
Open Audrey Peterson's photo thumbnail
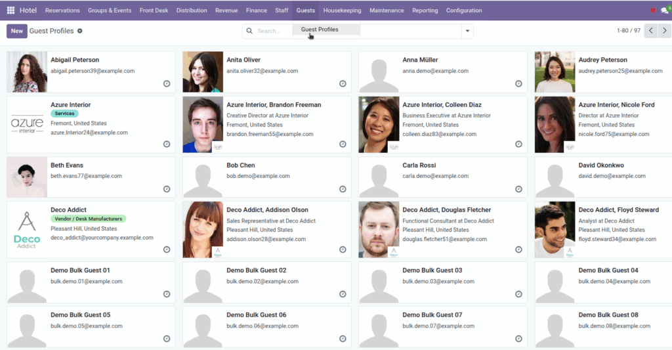[x=555, y=72]
